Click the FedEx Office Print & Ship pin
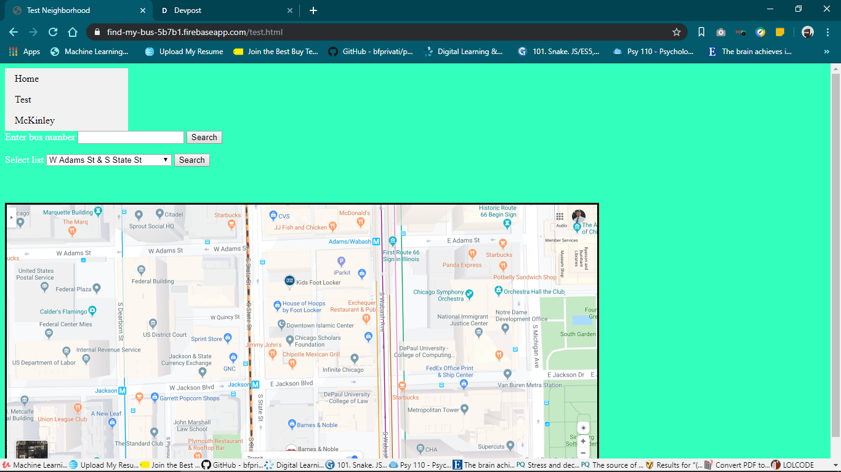The image size is (841, 472). (464, 383)
